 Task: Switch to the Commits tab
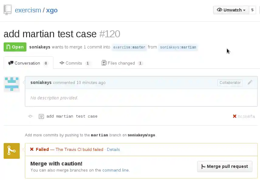click(x=74, y=63)
